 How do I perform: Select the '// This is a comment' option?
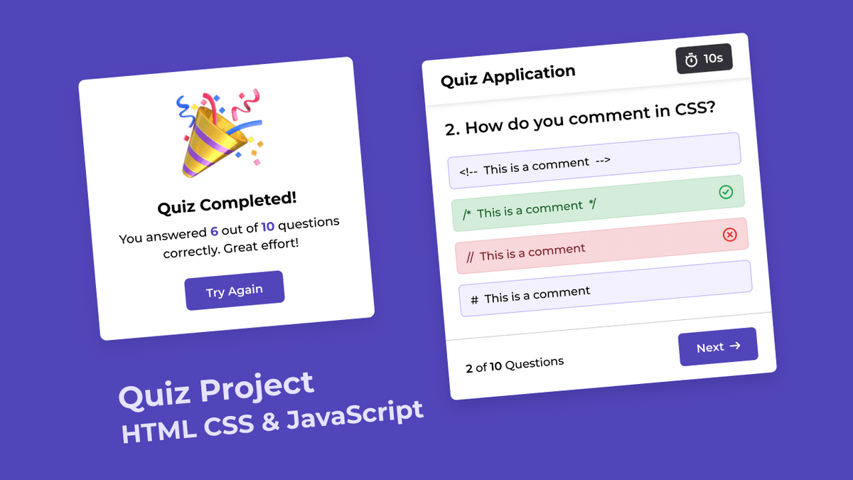(602, 246)
